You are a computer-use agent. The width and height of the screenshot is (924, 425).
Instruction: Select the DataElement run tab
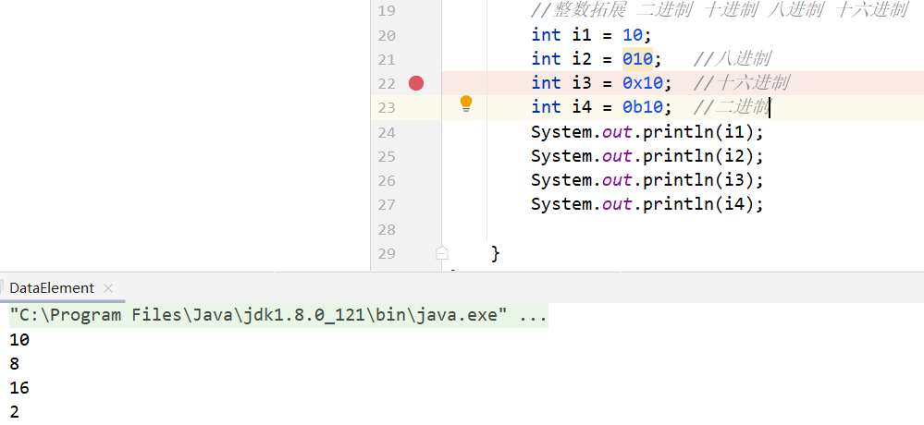(x=52, y=288)
